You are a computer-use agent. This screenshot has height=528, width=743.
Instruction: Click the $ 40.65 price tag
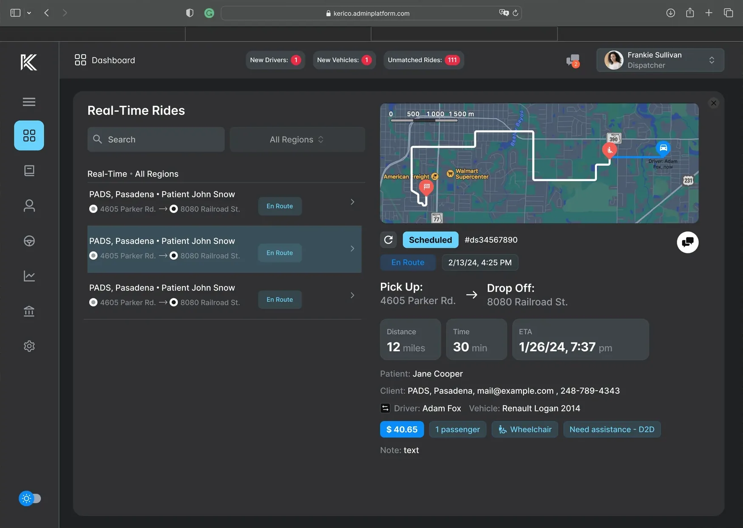click(x=402, y=429)
